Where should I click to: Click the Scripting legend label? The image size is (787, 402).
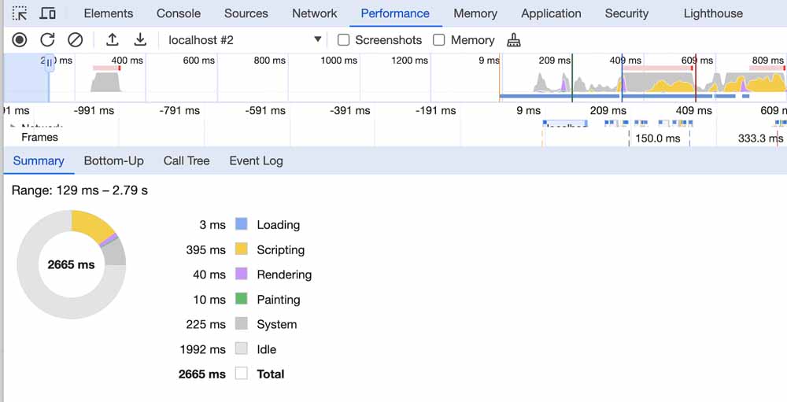(x=281, y=250)
